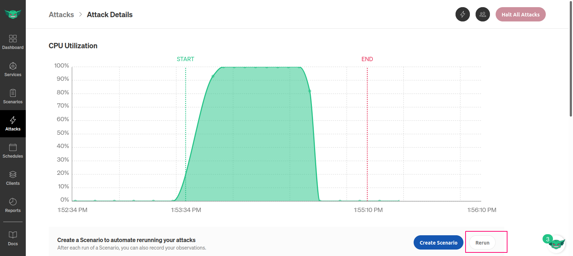Open Scenarios from the sidebar

point(13,97)
